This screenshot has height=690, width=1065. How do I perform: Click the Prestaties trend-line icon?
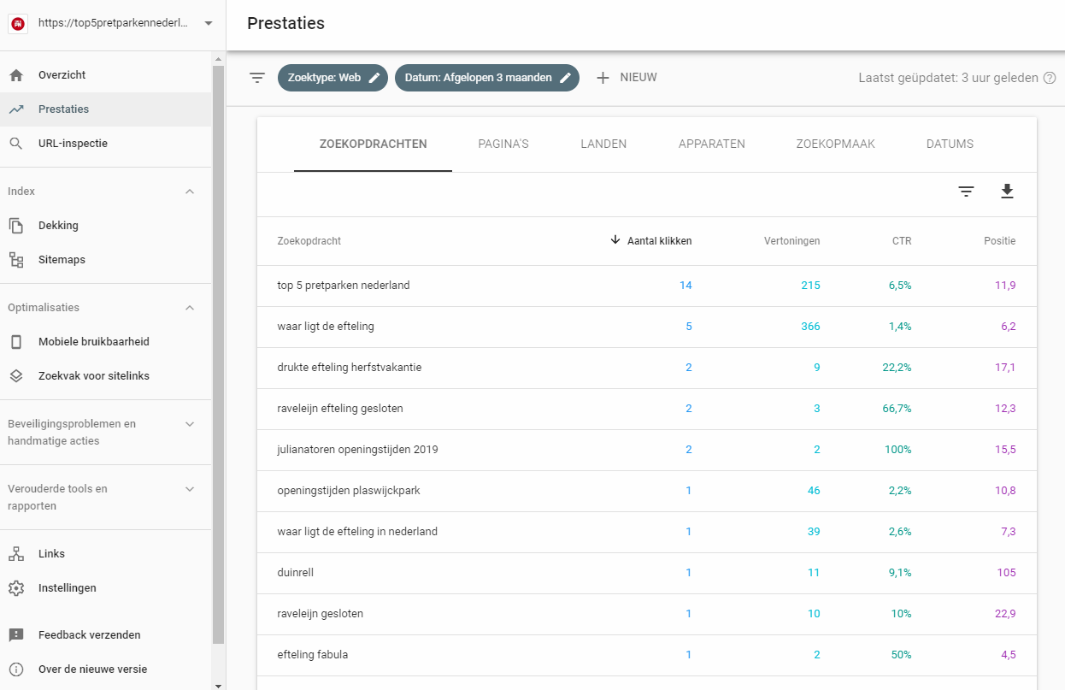point(16,109)
